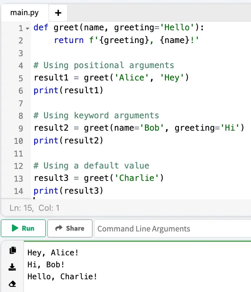Click the 'Hi, Bob!' output line
The image size is (251, 292).
point(46,265)
